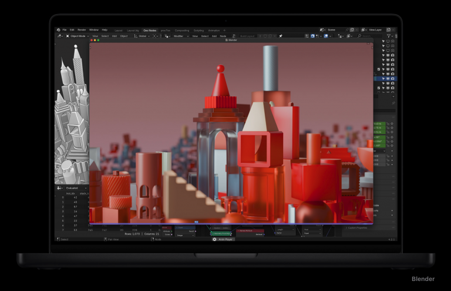Image resolution: width=451 pixels, height=291 pixels.
Task: Open the Render menu
Action: pos(82,29)
